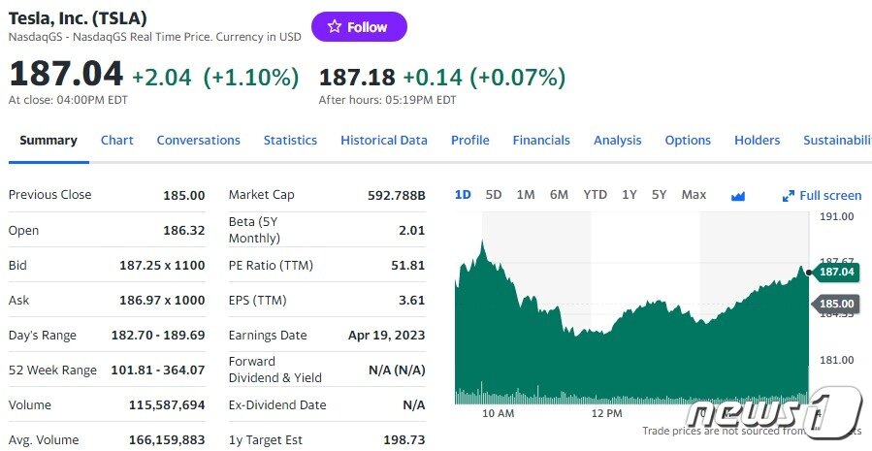This screenshot has width=872, height=451.
Task: Select the Options tab
Action: click(688, 140)
